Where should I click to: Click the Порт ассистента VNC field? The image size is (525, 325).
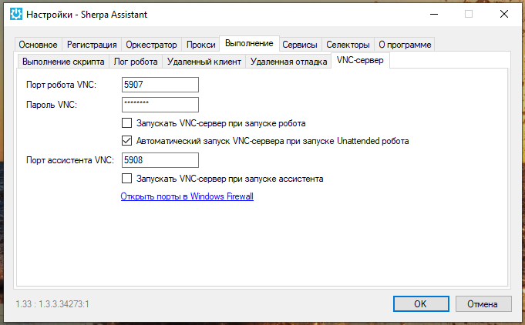160,160
